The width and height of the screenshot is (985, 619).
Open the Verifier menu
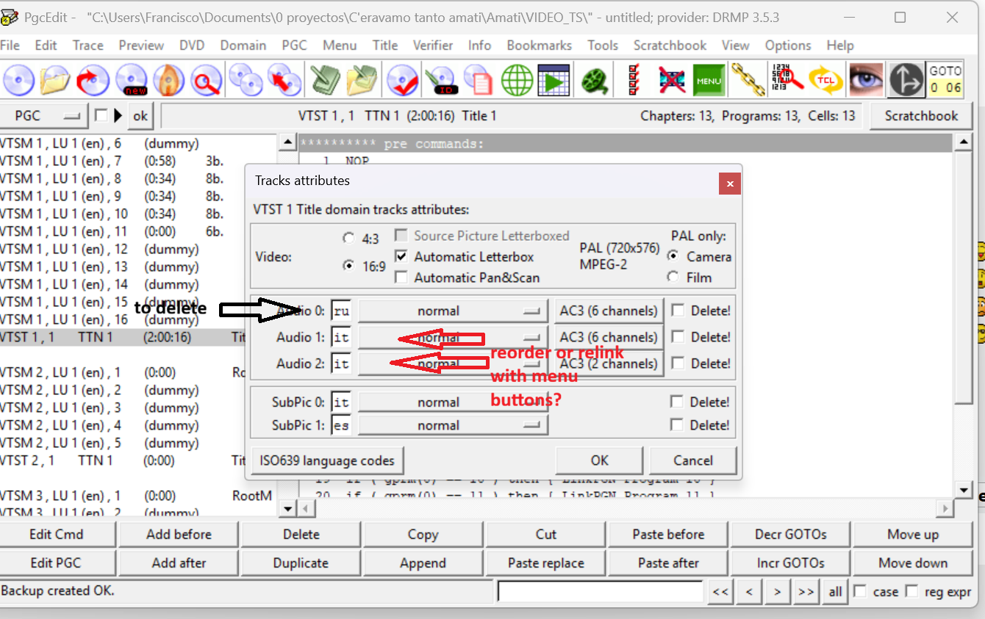click(433, 46)
